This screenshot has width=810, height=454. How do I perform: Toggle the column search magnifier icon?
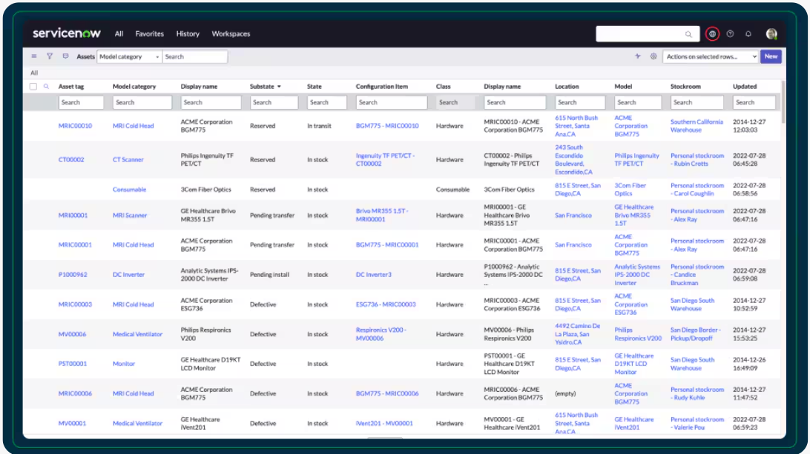pos(46,87)
